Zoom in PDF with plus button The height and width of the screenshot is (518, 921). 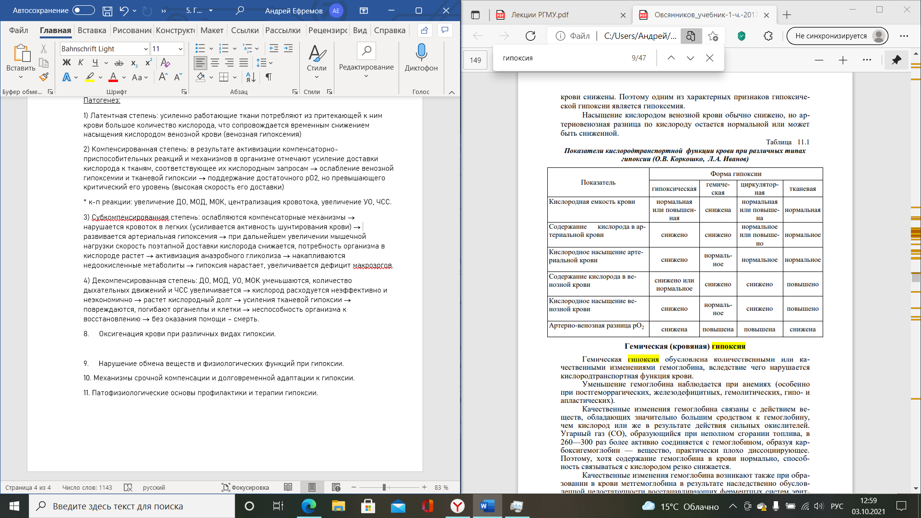[x=843, y=60]
